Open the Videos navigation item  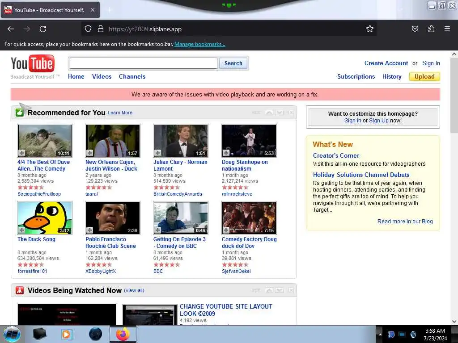pos(102,76)
